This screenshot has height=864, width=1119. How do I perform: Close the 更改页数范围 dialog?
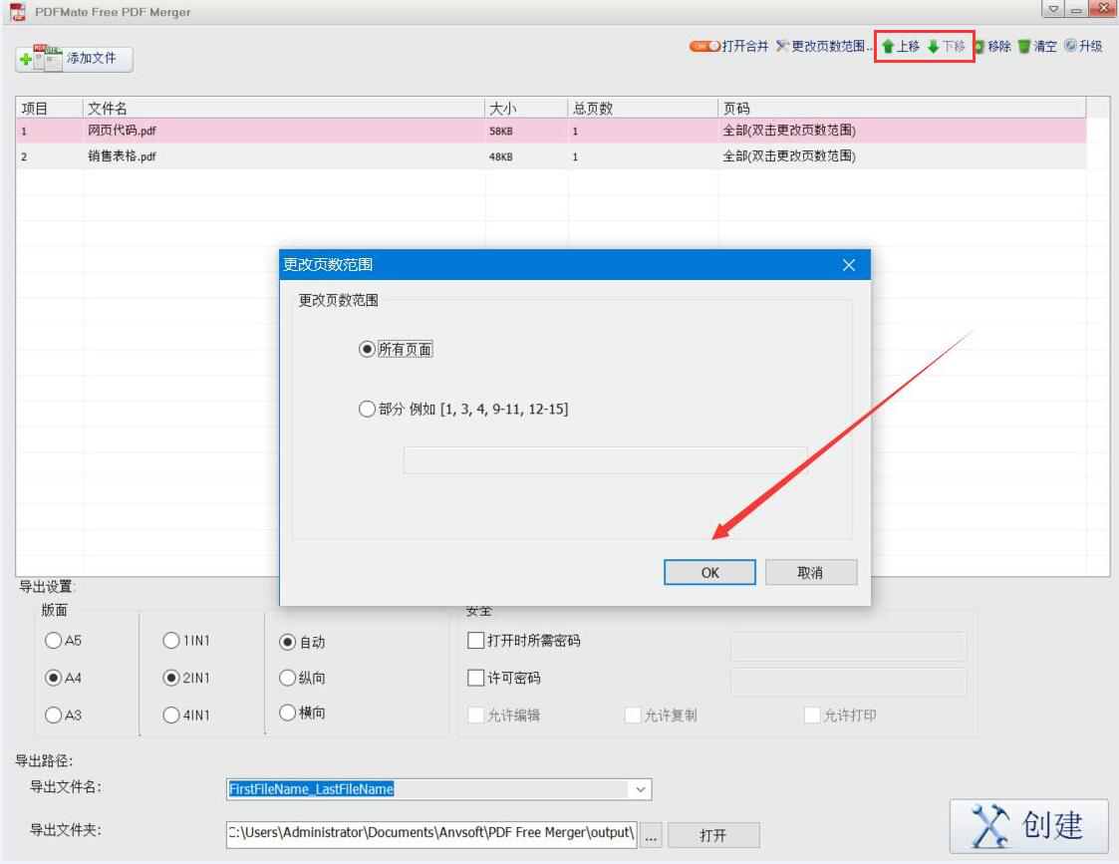(849, 265)
